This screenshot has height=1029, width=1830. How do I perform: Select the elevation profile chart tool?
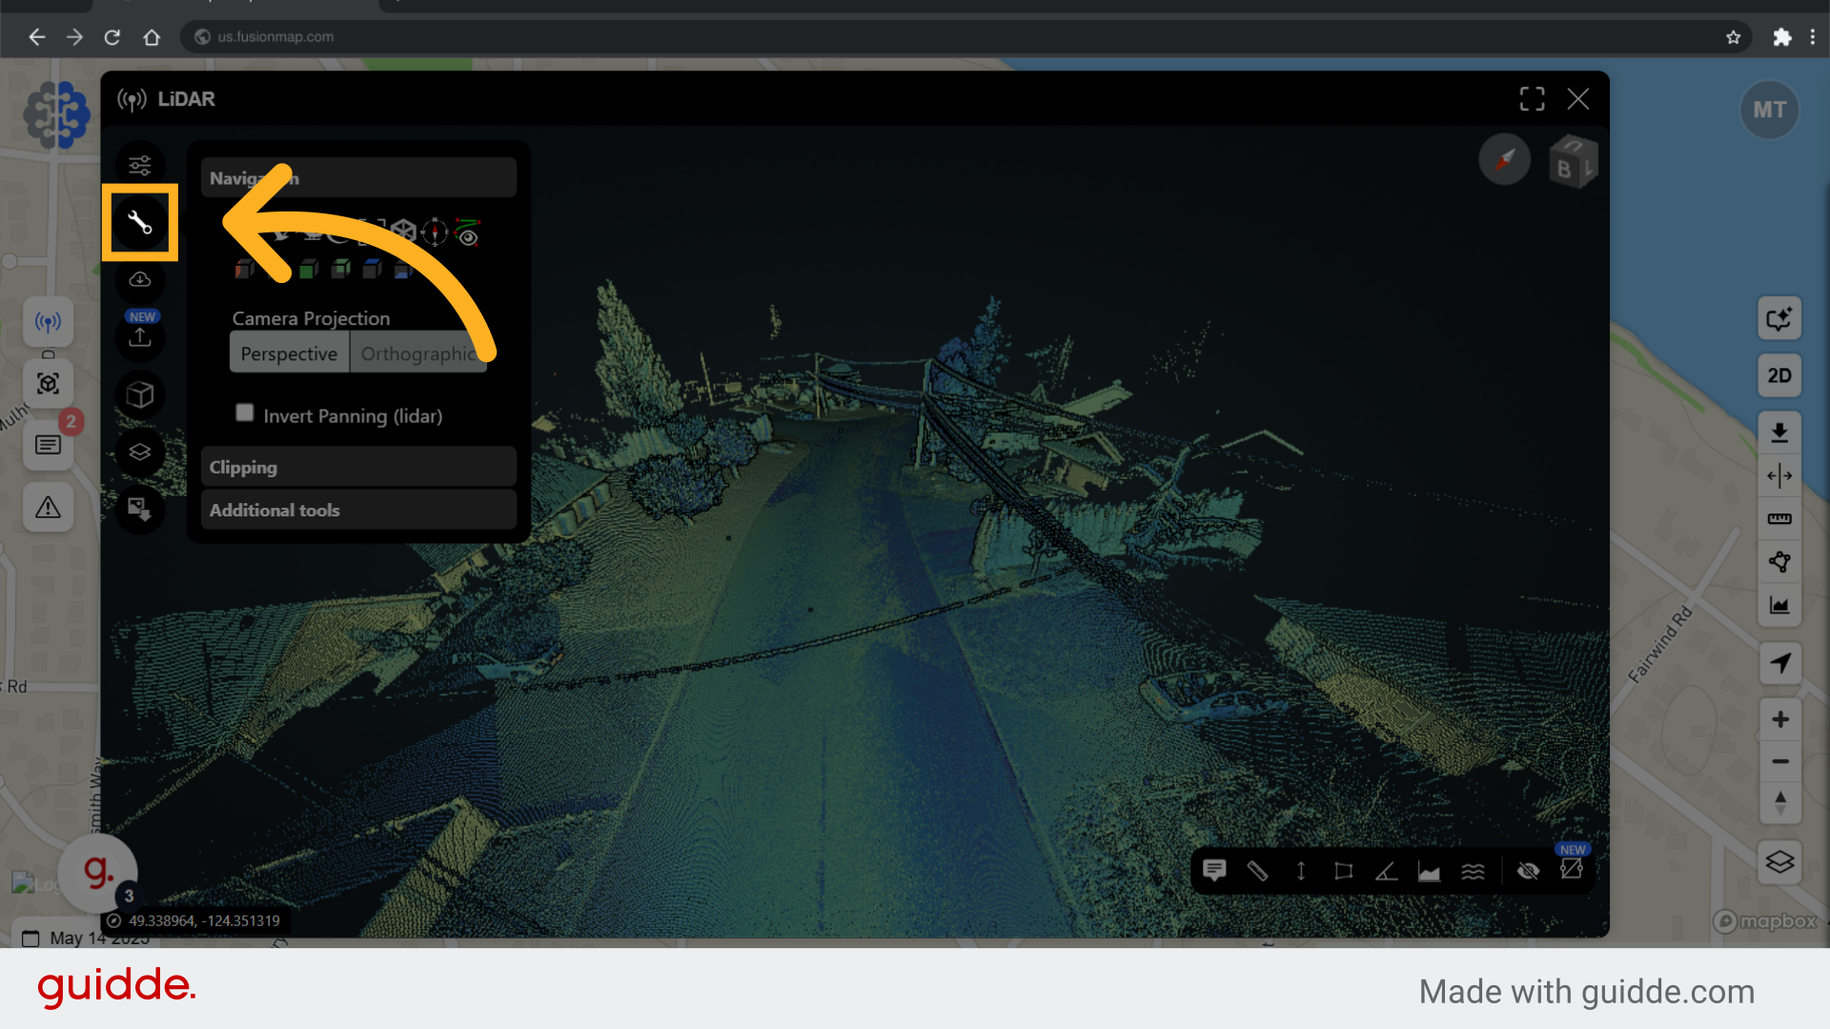1430,871
